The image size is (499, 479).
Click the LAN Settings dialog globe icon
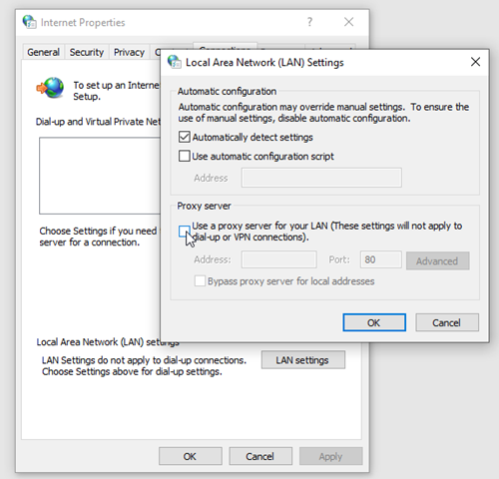175,62
